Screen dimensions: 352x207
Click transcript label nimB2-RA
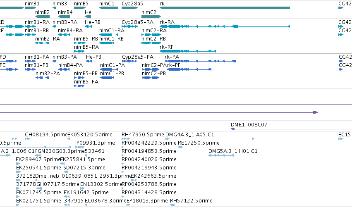48,39
